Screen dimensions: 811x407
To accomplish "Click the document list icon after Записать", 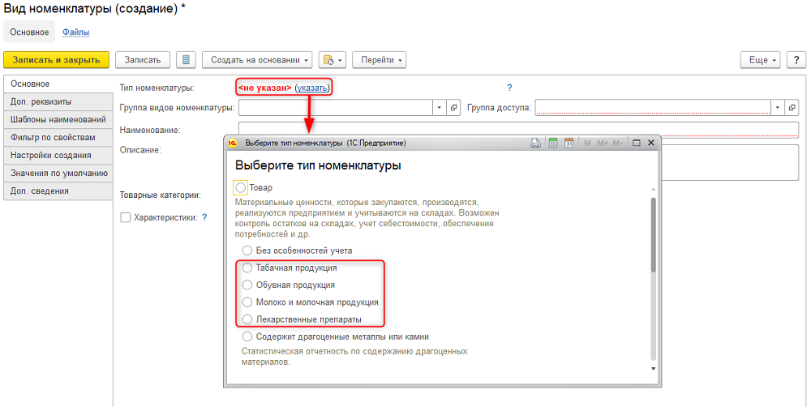I will coord(186,60).
